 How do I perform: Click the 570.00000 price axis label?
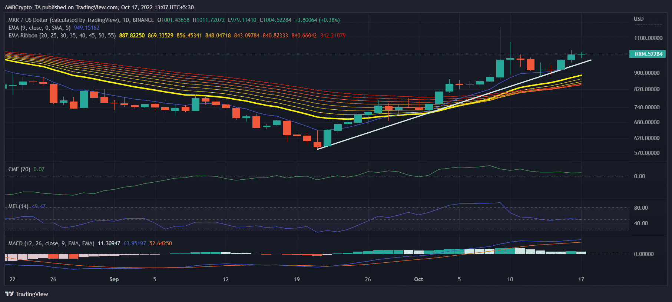(x=646, y=153)
